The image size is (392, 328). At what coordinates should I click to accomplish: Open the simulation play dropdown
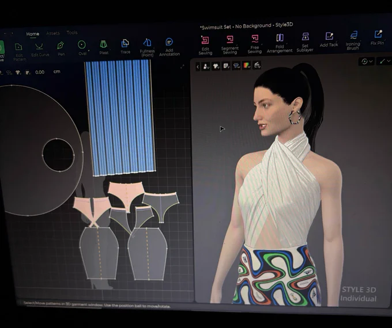pos(367,62)
